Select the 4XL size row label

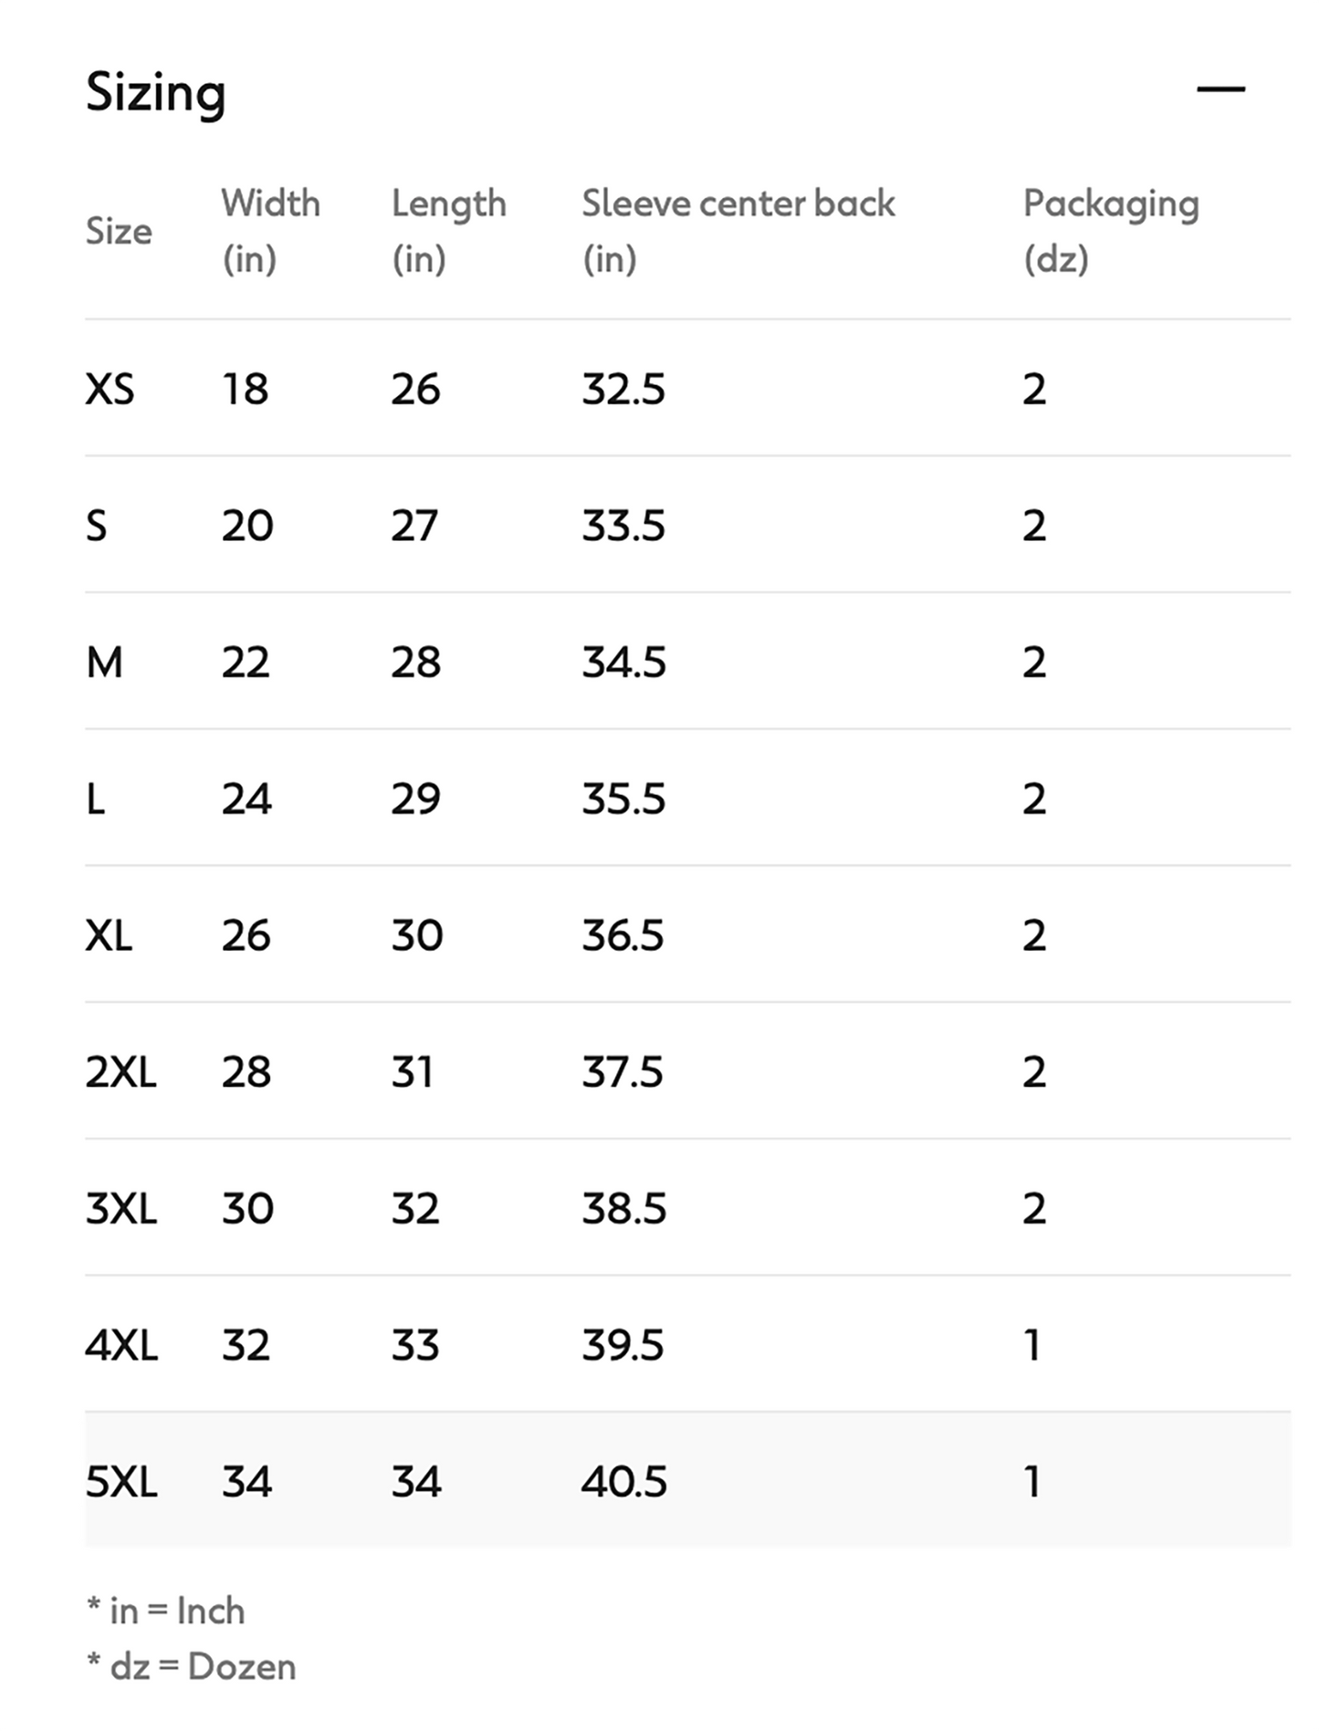pyautogui.click(x=121, y=1346)
